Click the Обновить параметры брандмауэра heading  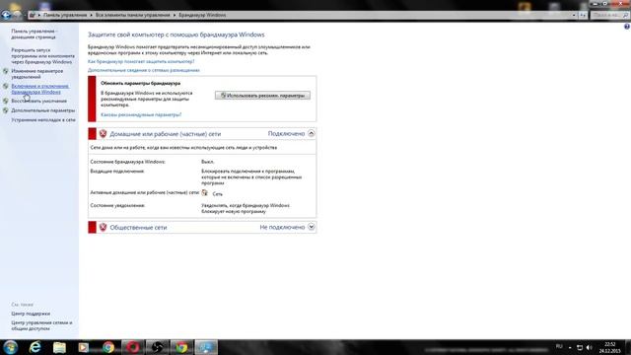[x=140, y=83]
